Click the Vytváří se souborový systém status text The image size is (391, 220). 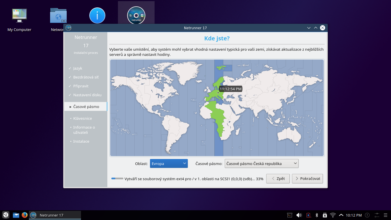pos(194,179)
